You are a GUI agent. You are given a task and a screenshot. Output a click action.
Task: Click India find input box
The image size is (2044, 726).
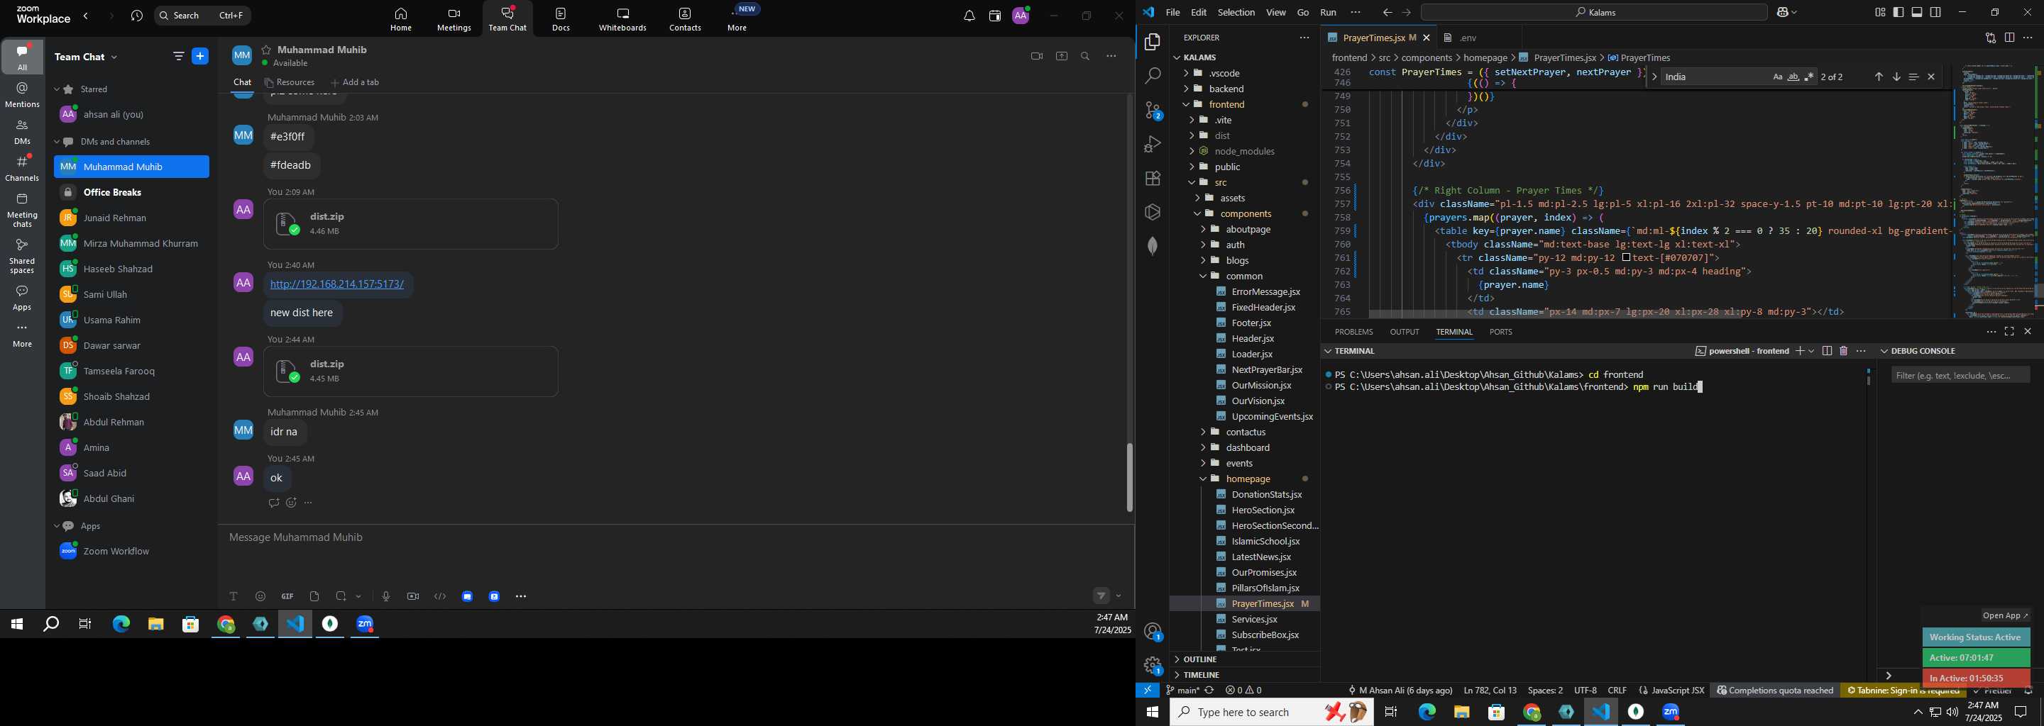(x=1714, y=77)
